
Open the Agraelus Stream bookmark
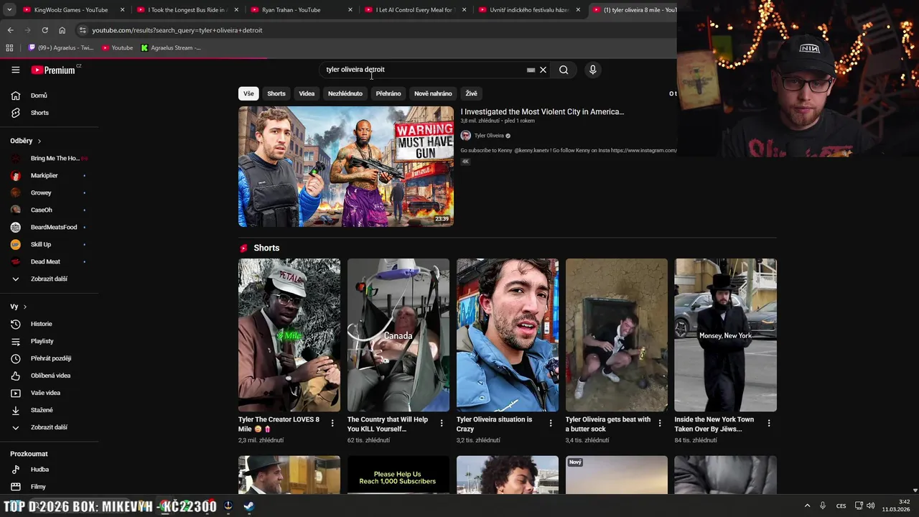coord(171,48)
